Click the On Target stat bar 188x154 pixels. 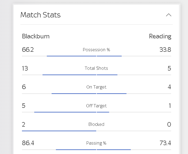97,93
